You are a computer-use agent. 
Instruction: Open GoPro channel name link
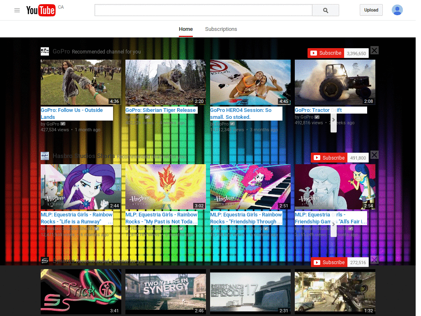click(x=61, y=51)
